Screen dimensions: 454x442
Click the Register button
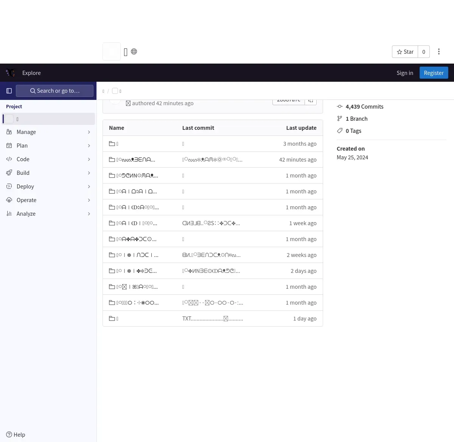[x=434, y=73]
